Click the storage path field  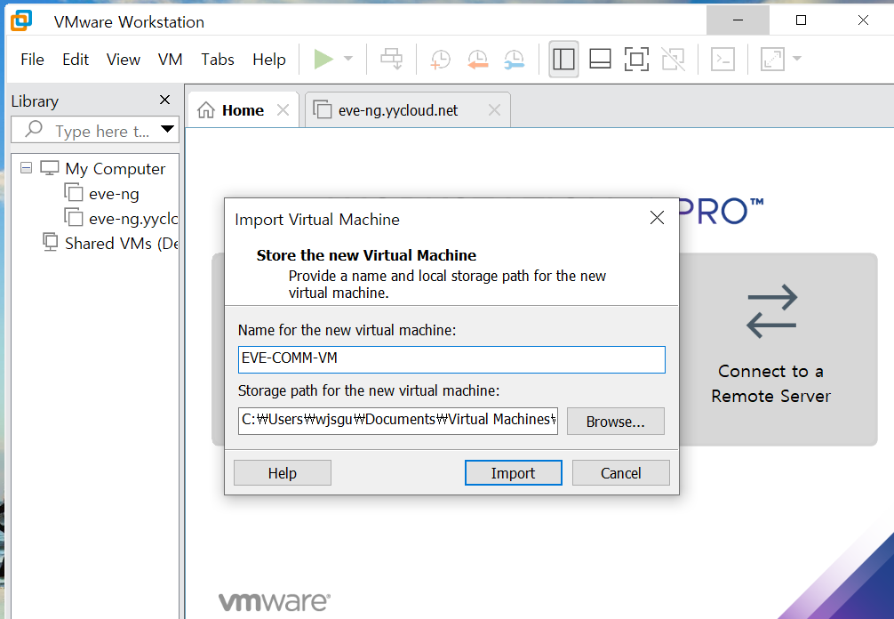(x=398, y=421)
